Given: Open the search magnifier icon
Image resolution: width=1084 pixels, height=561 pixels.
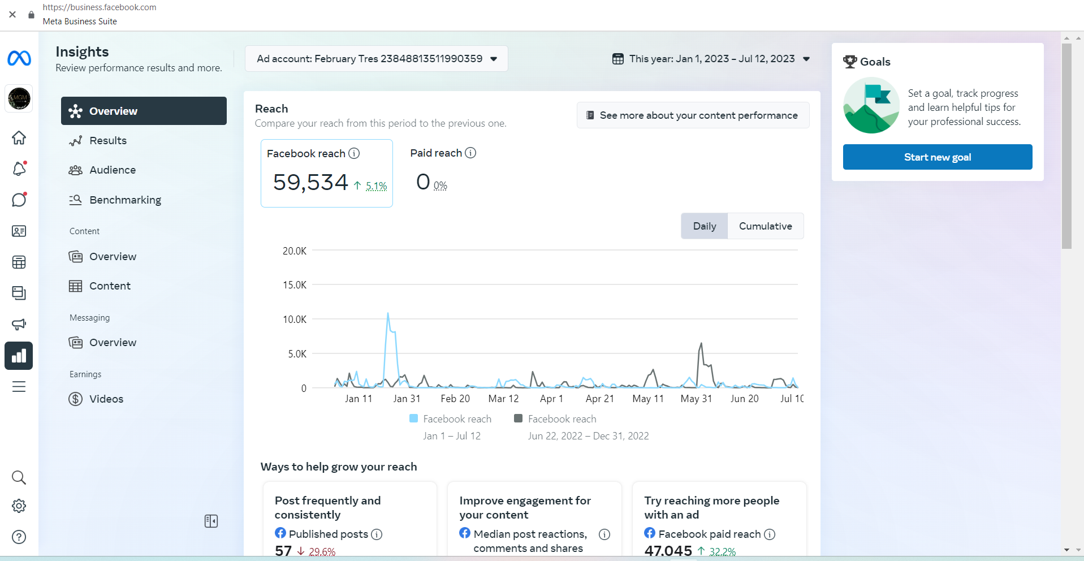Looking at the screenshot, I should point(19,478).
